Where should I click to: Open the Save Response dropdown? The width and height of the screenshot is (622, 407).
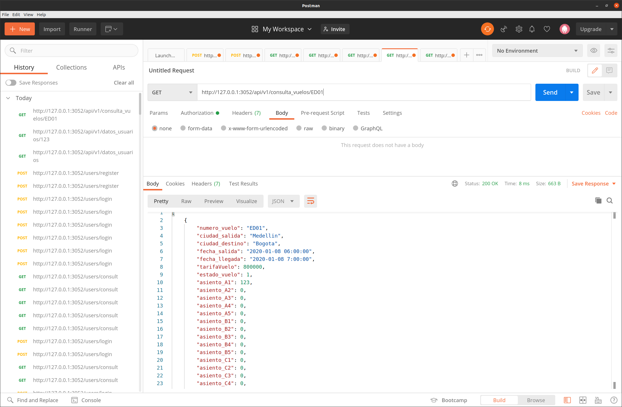tap(594, 184)
